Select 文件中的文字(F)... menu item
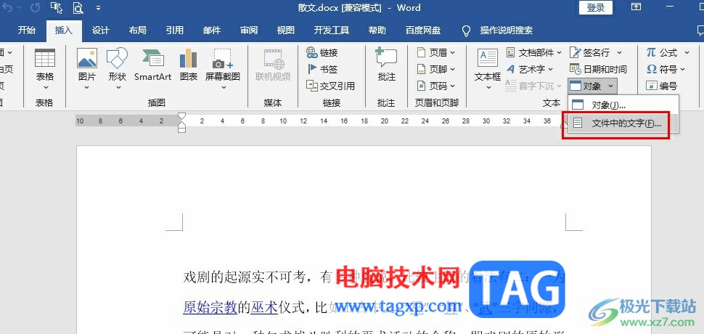704x334 pixels. click(x=623, y=123)
